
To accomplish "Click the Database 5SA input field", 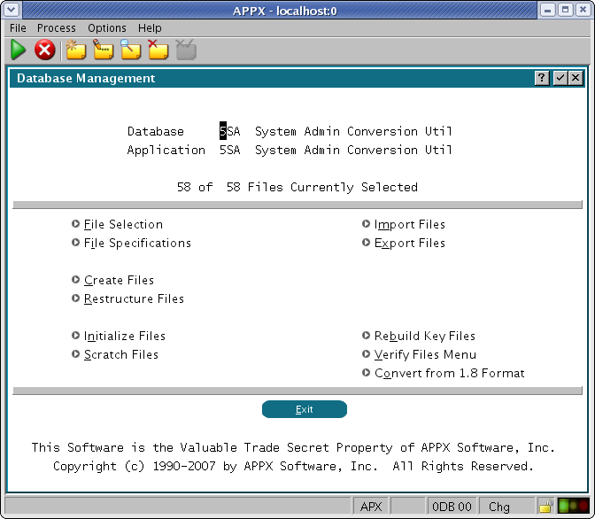I will click(x=230, y=131).
